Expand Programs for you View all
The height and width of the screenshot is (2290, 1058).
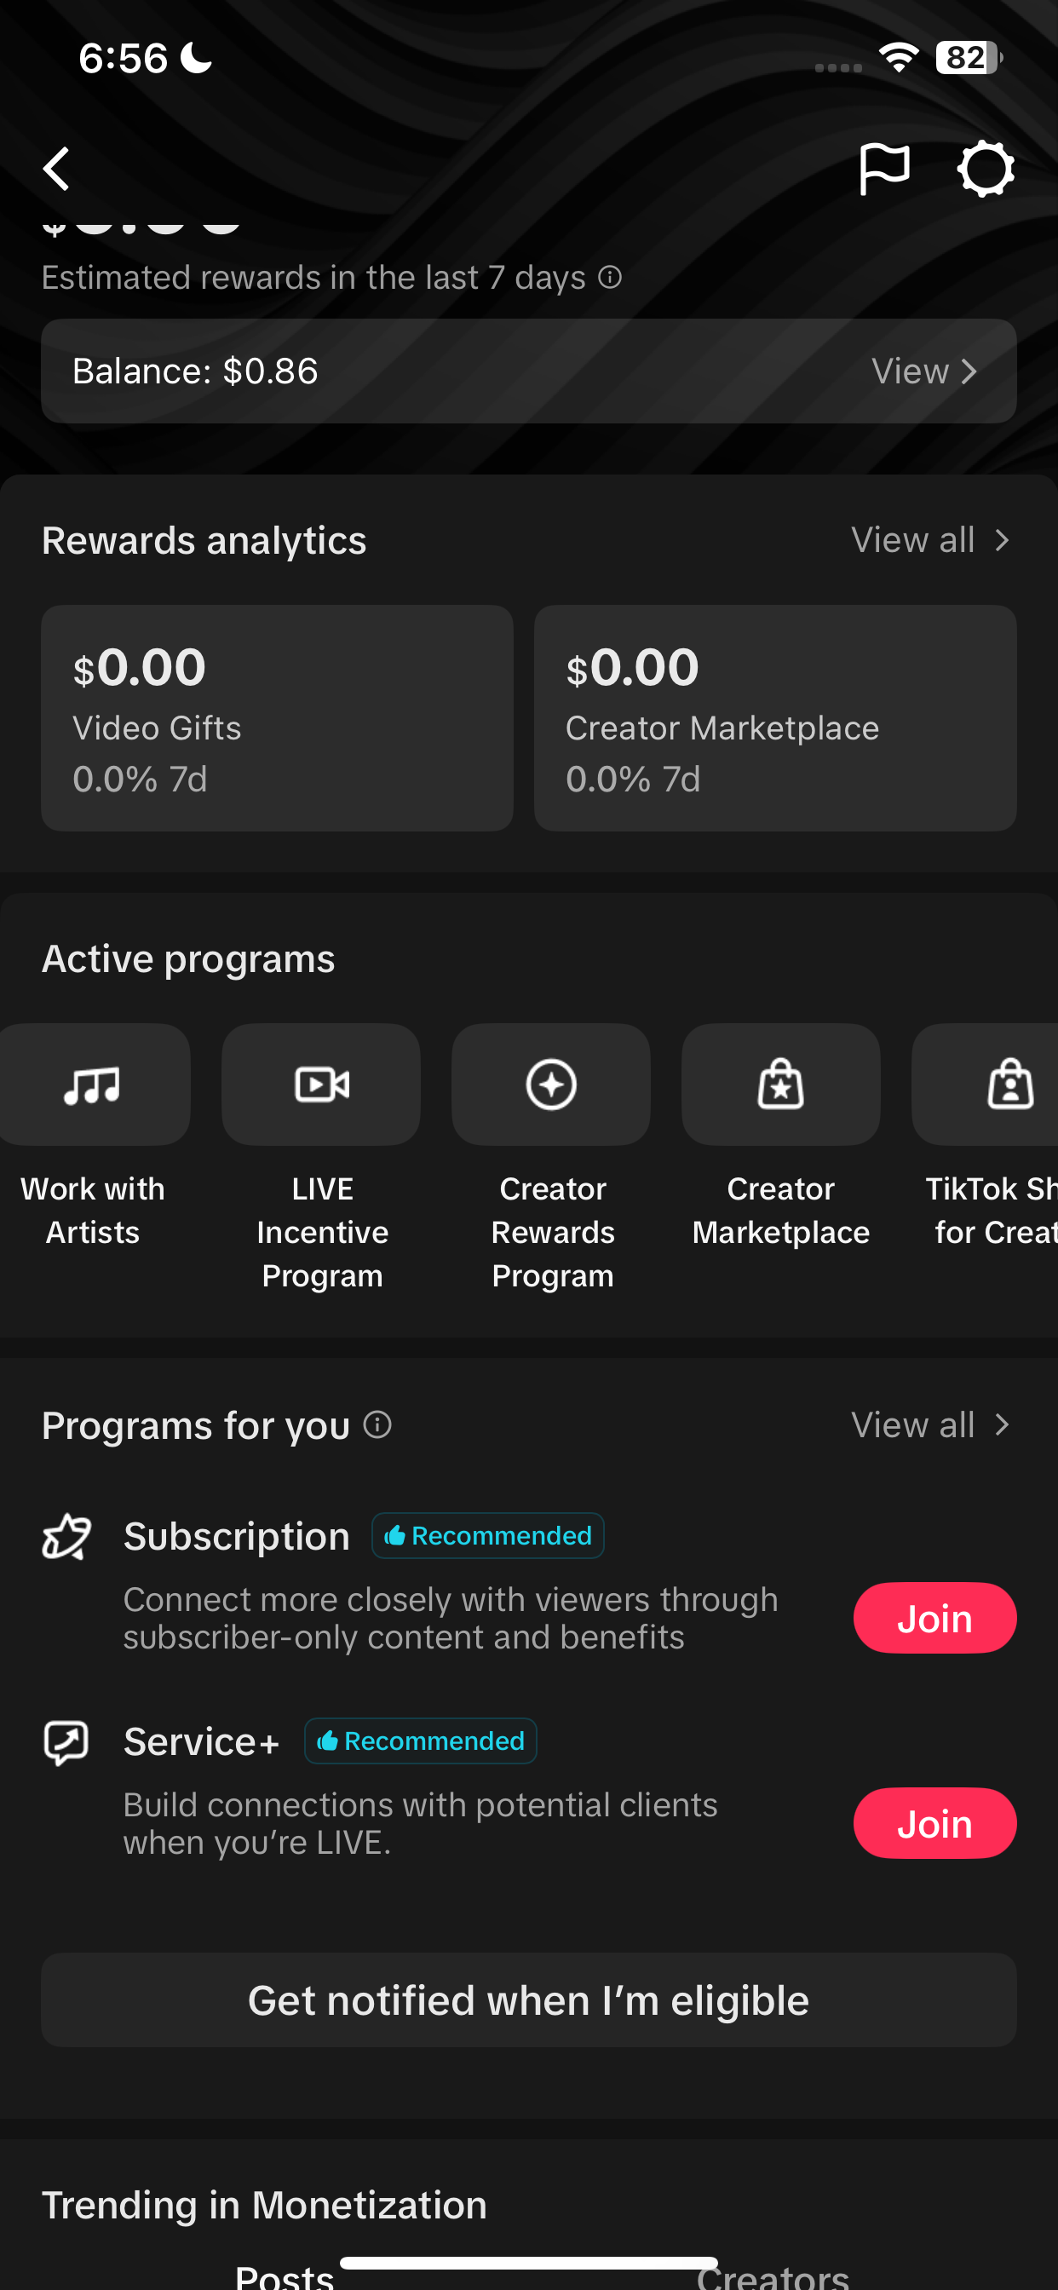pyautogui.click(x=930, y=1425)
